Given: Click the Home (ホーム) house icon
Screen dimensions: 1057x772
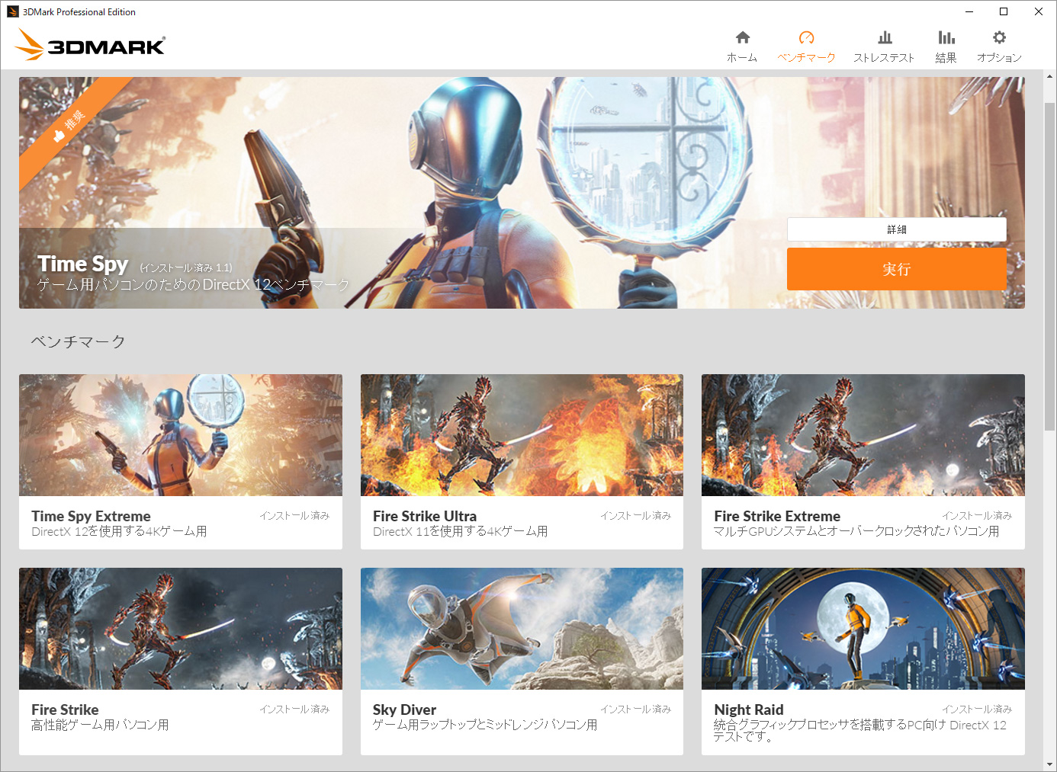Looking at the screenshot, I should point(742,37).
